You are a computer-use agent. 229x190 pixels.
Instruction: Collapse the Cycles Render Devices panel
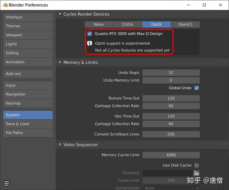tap(60, 14)
